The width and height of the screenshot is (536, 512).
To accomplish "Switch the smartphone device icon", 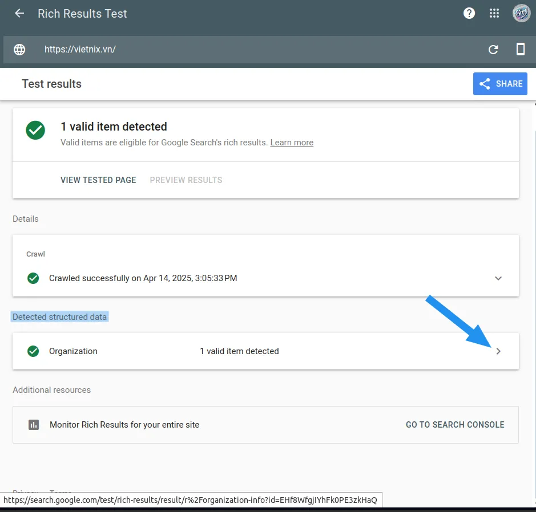I will tap(520, 49).
